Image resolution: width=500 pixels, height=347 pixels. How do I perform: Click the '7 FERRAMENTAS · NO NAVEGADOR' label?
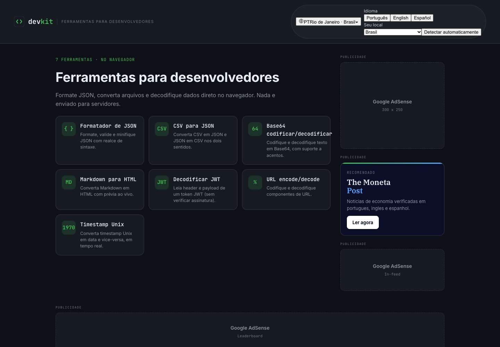[x=95, y=60]
